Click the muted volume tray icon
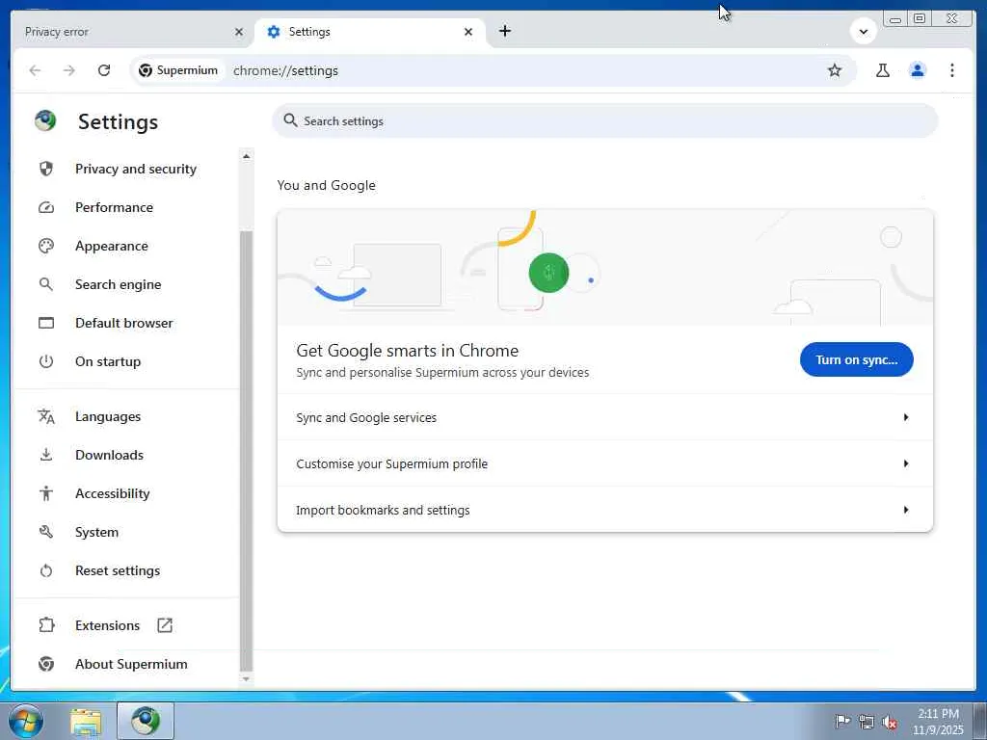The image size is (987, 740). point(890,723)
